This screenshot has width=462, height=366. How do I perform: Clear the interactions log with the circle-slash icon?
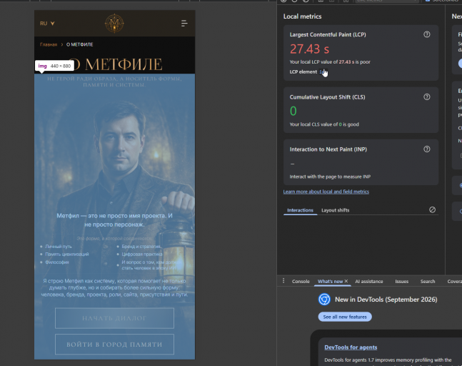(432, 209)
